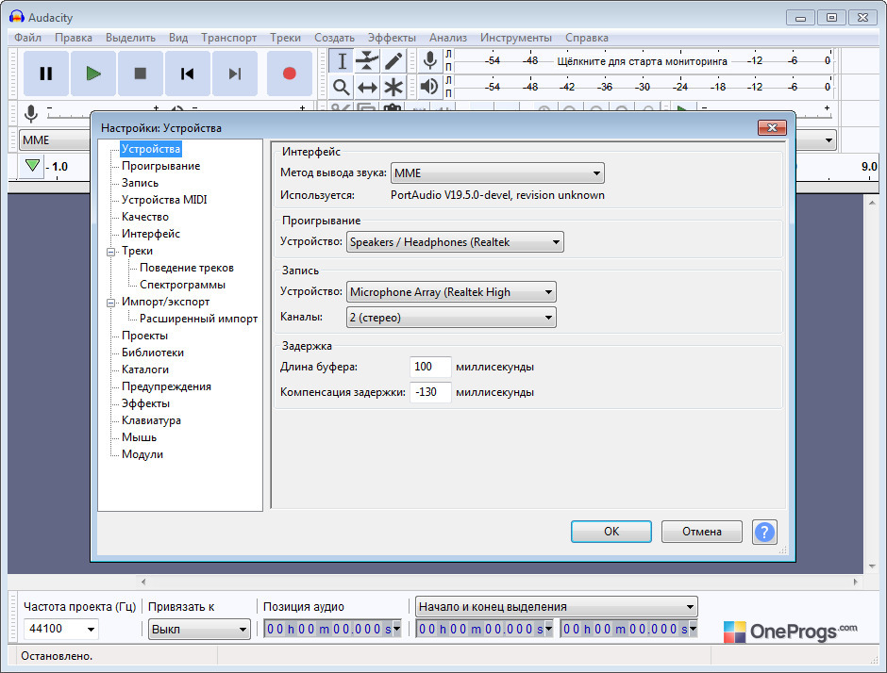Open playback device Speakers / Headphones dropdown
The image size is (887, 673).
[x=455, y=242]
